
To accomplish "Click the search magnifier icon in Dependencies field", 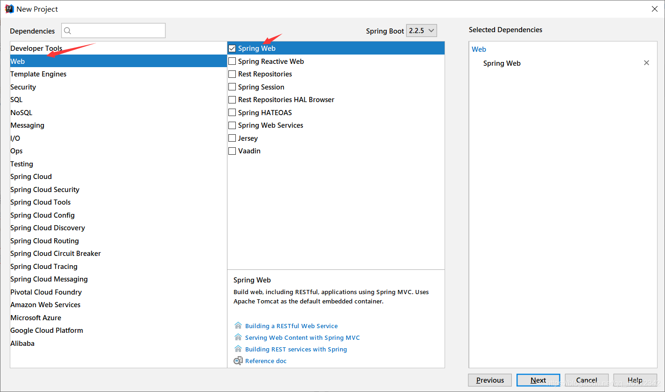I will coord(68,31).
